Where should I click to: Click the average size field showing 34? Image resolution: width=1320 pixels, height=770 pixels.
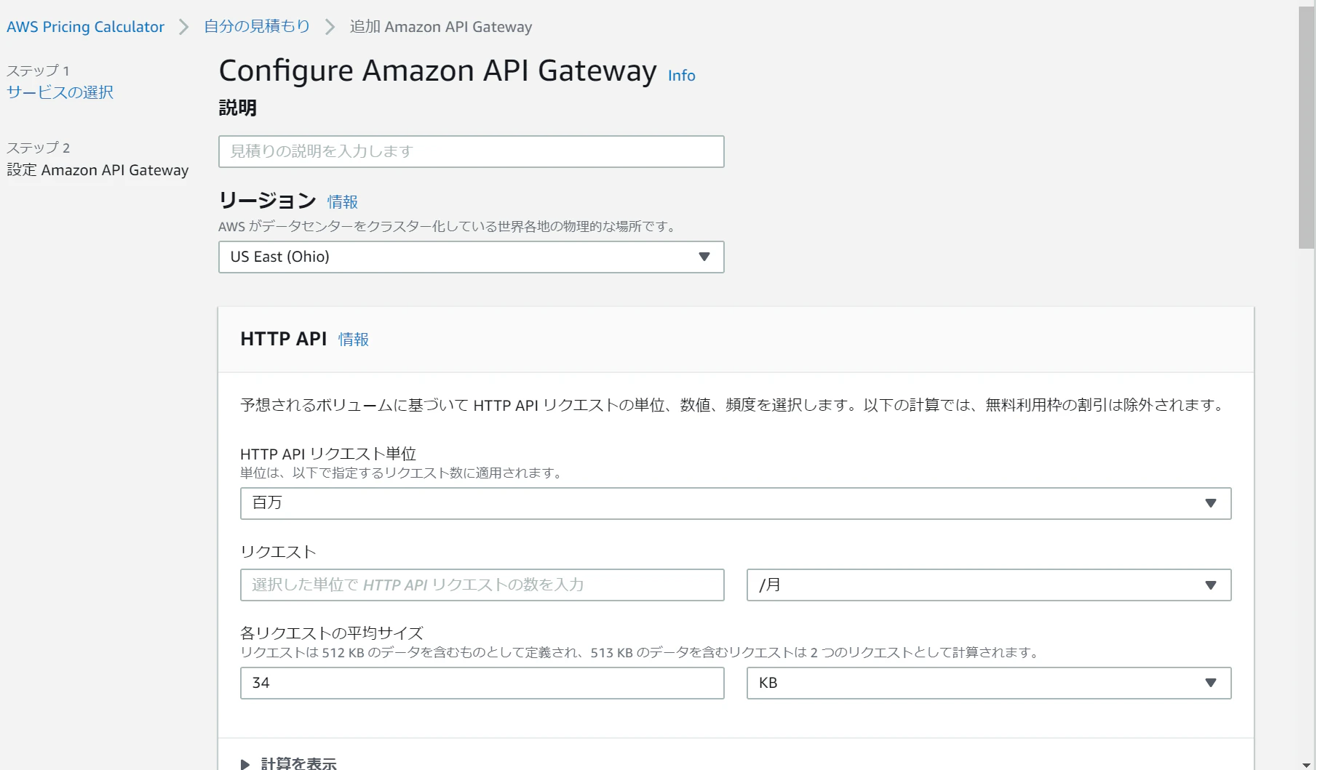pos(482,683)
